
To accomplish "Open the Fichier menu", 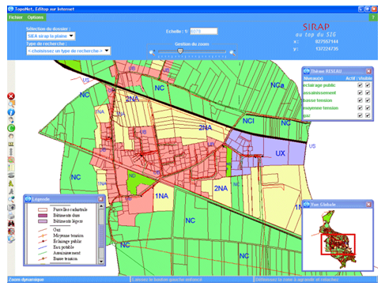I will pos(16,17).
